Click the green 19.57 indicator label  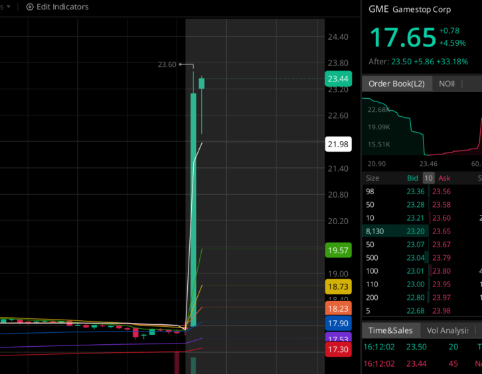[x=338, y=250]
